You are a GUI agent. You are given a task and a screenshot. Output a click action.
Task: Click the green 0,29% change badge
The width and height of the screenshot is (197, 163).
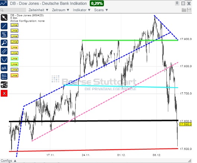pyautogui.click(x=97, y=3)
